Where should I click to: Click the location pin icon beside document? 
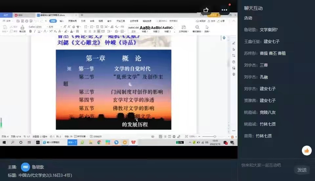click(224, 38)
